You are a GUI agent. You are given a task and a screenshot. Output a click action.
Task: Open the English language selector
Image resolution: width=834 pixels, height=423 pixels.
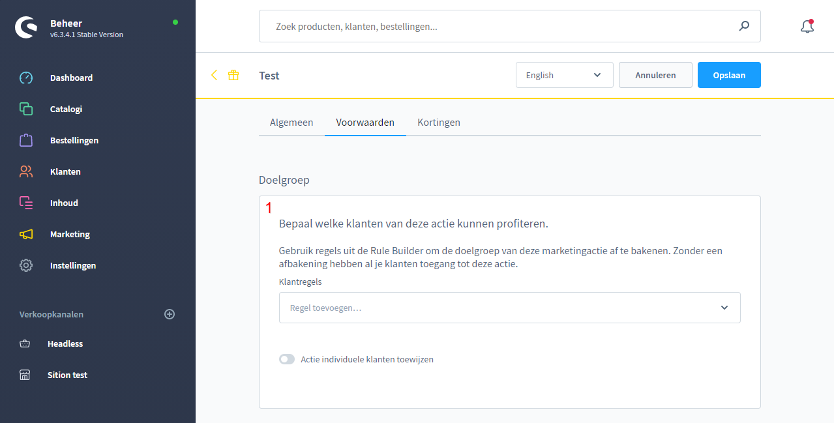(564, 75)
